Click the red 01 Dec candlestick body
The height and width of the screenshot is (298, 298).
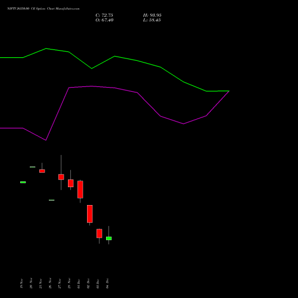click(x=80, y=190)
